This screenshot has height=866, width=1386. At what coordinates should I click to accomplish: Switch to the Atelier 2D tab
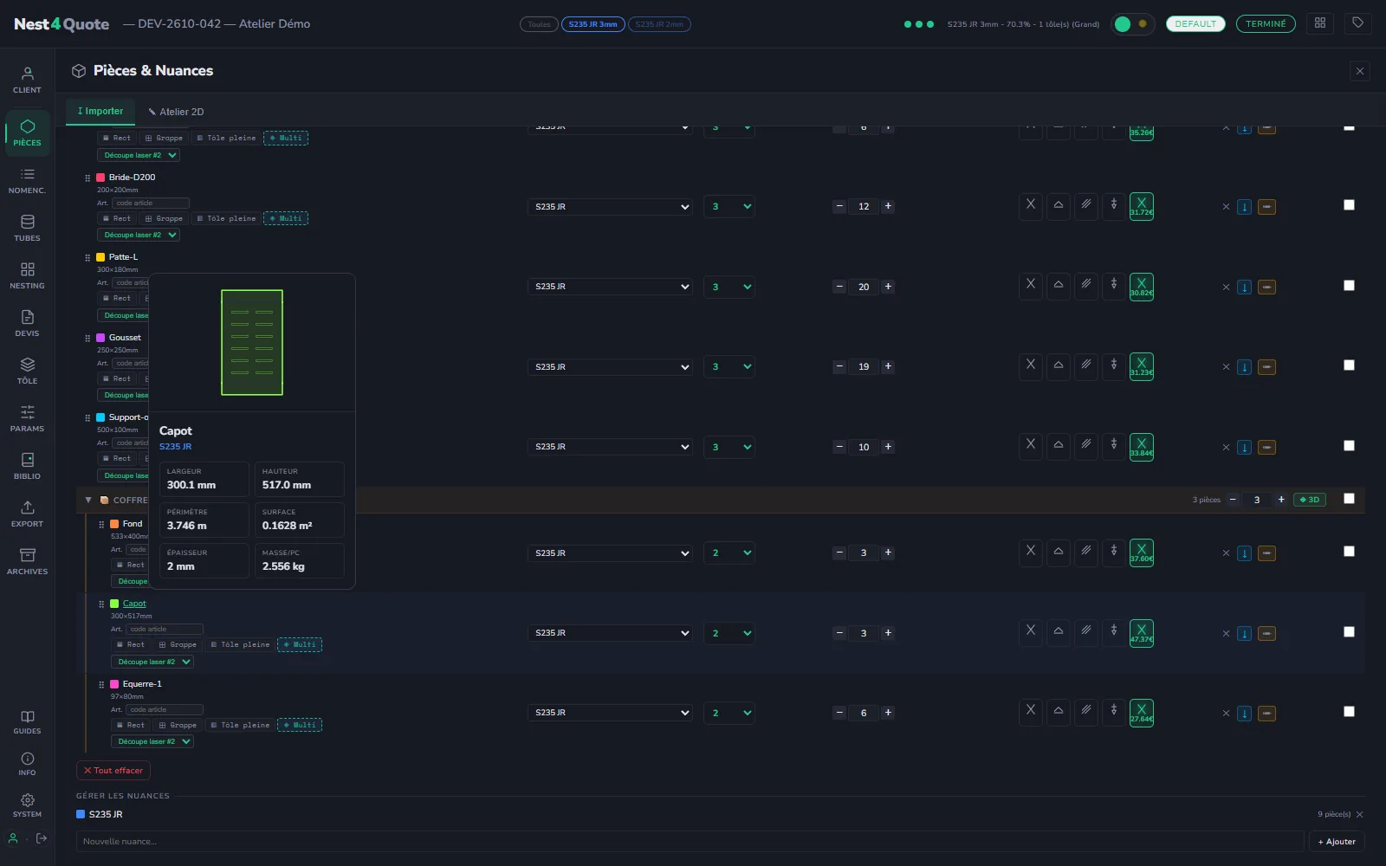(x=176, y=112)
